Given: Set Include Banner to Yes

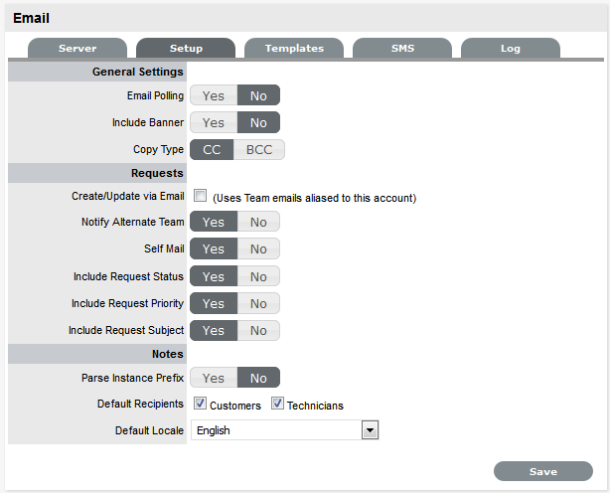Looking at the screenshot, I should (214, 123).
